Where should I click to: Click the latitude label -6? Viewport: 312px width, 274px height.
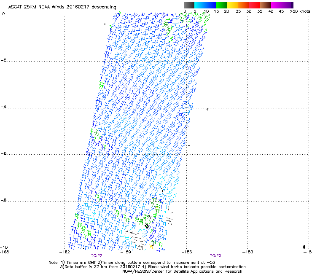pyautogui.click(x=3, y=153)
